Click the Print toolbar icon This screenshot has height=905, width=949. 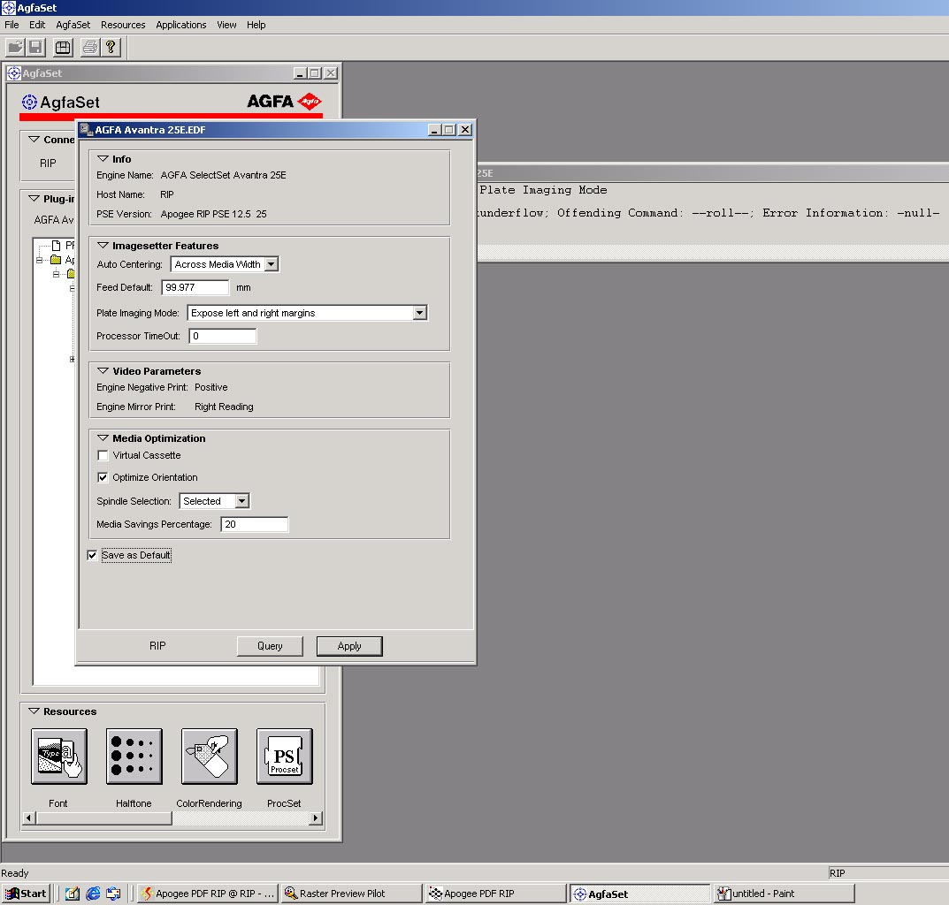pos(90,47)
